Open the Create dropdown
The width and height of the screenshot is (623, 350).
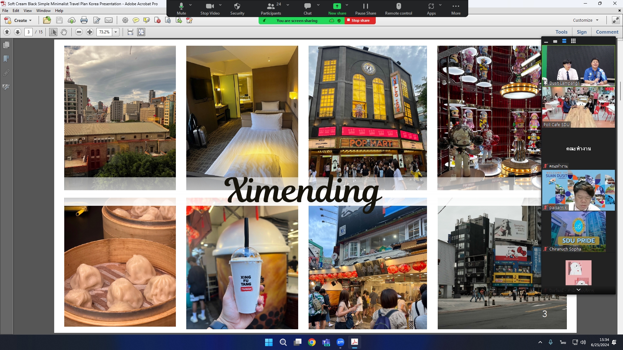(x=18, y=20)
